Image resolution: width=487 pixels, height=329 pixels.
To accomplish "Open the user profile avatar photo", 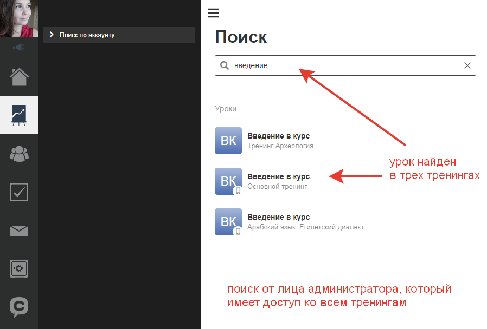I will (19, 18).
